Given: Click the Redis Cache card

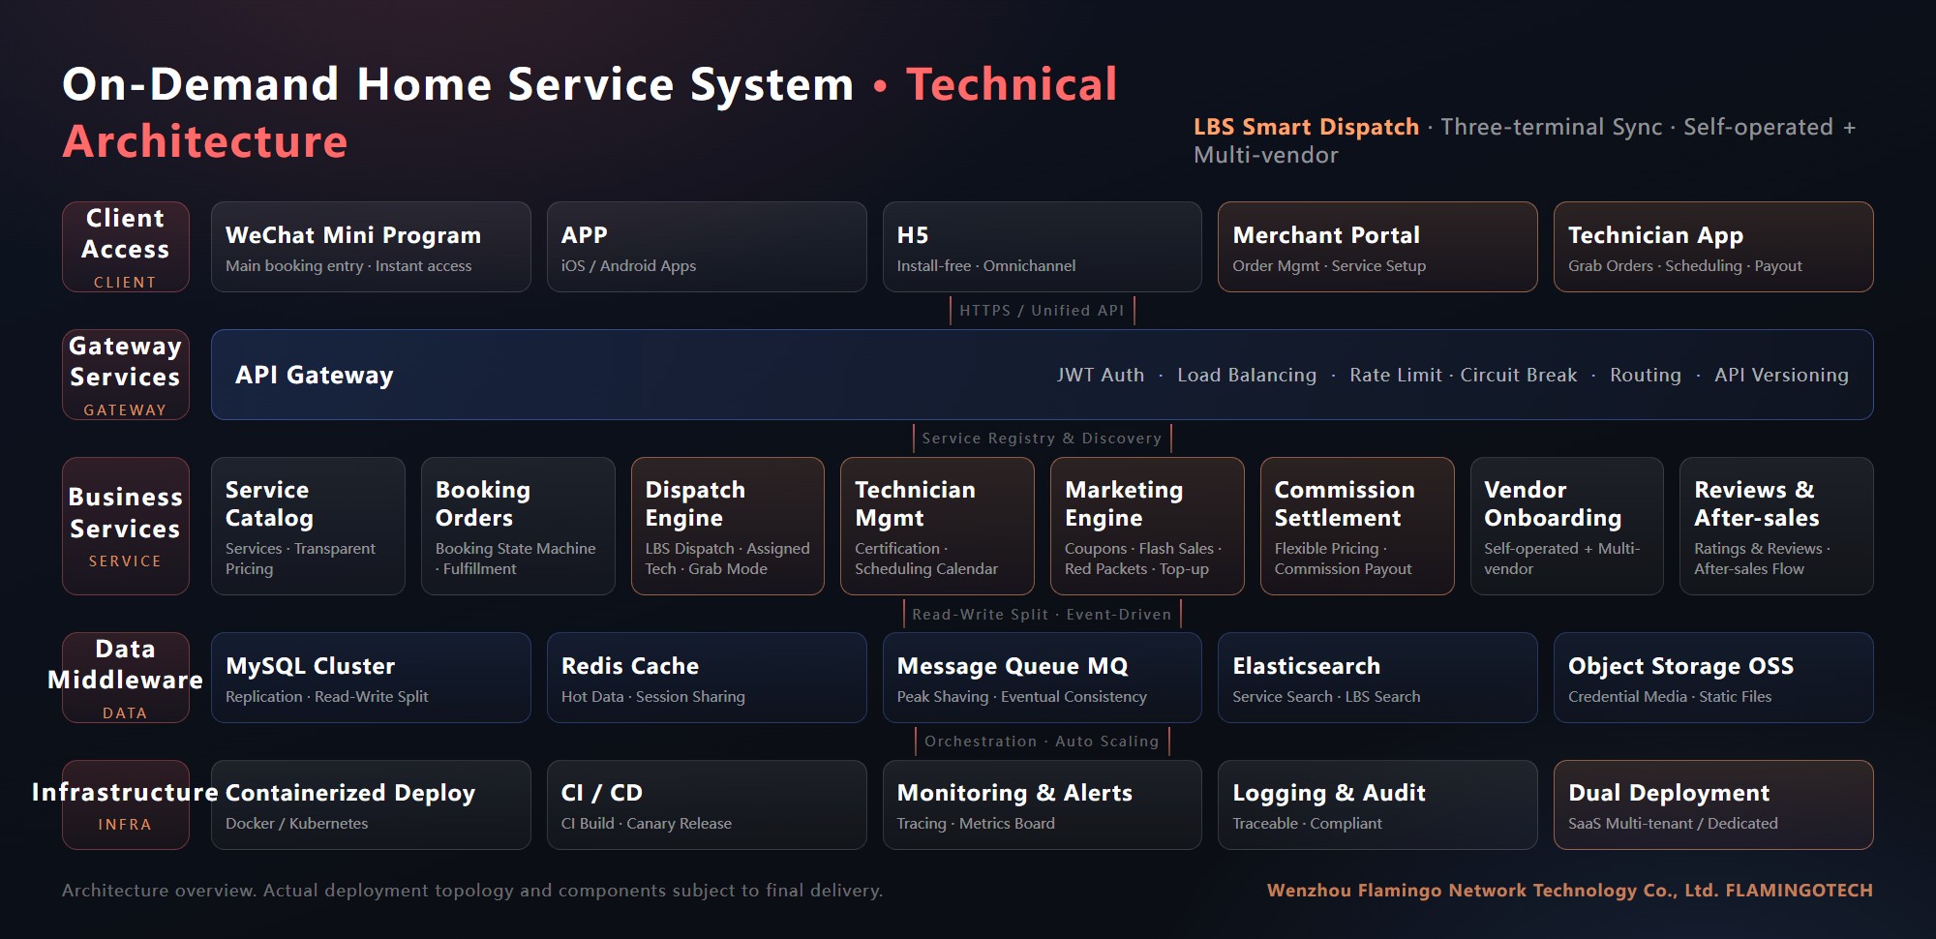Looking at the screenshot, I should tap(707, 678).
